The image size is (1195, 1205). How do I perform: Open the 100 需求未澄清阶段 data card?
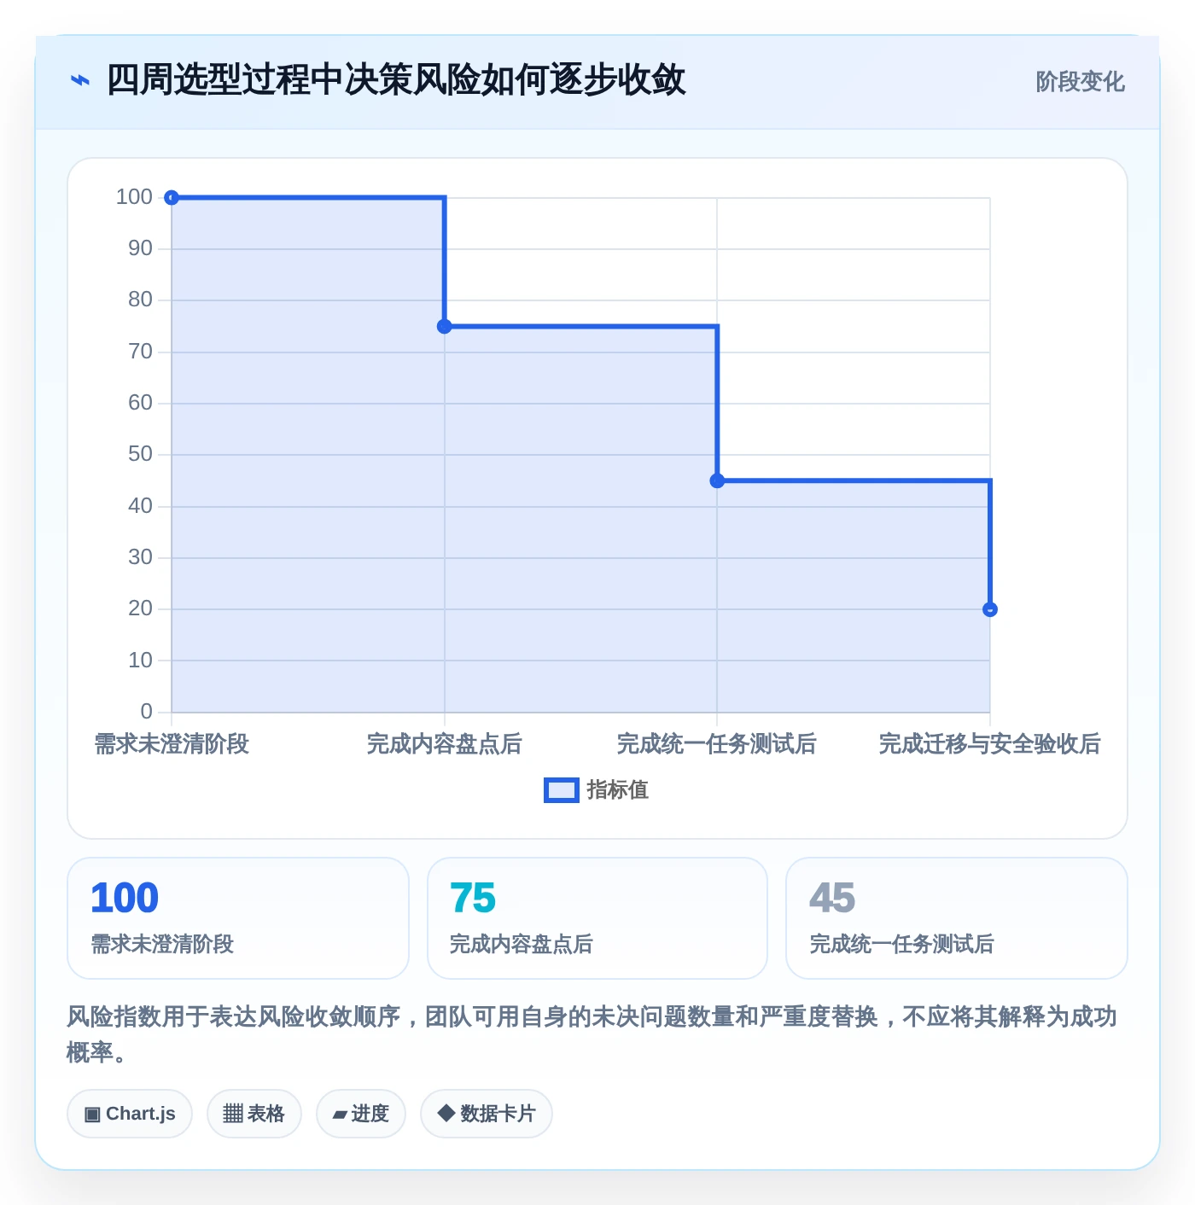tap(238, 918)
